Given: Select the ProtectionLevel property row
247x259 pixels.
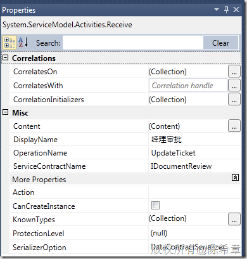Looking at the screenshot, I should [125, 233].
